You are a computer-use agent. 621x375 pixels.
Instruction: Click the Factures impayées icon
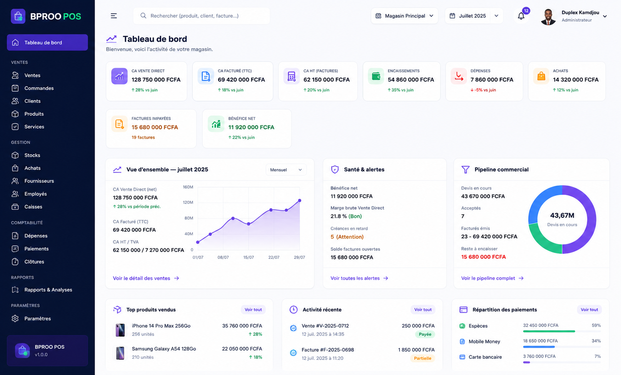(119, 124)
